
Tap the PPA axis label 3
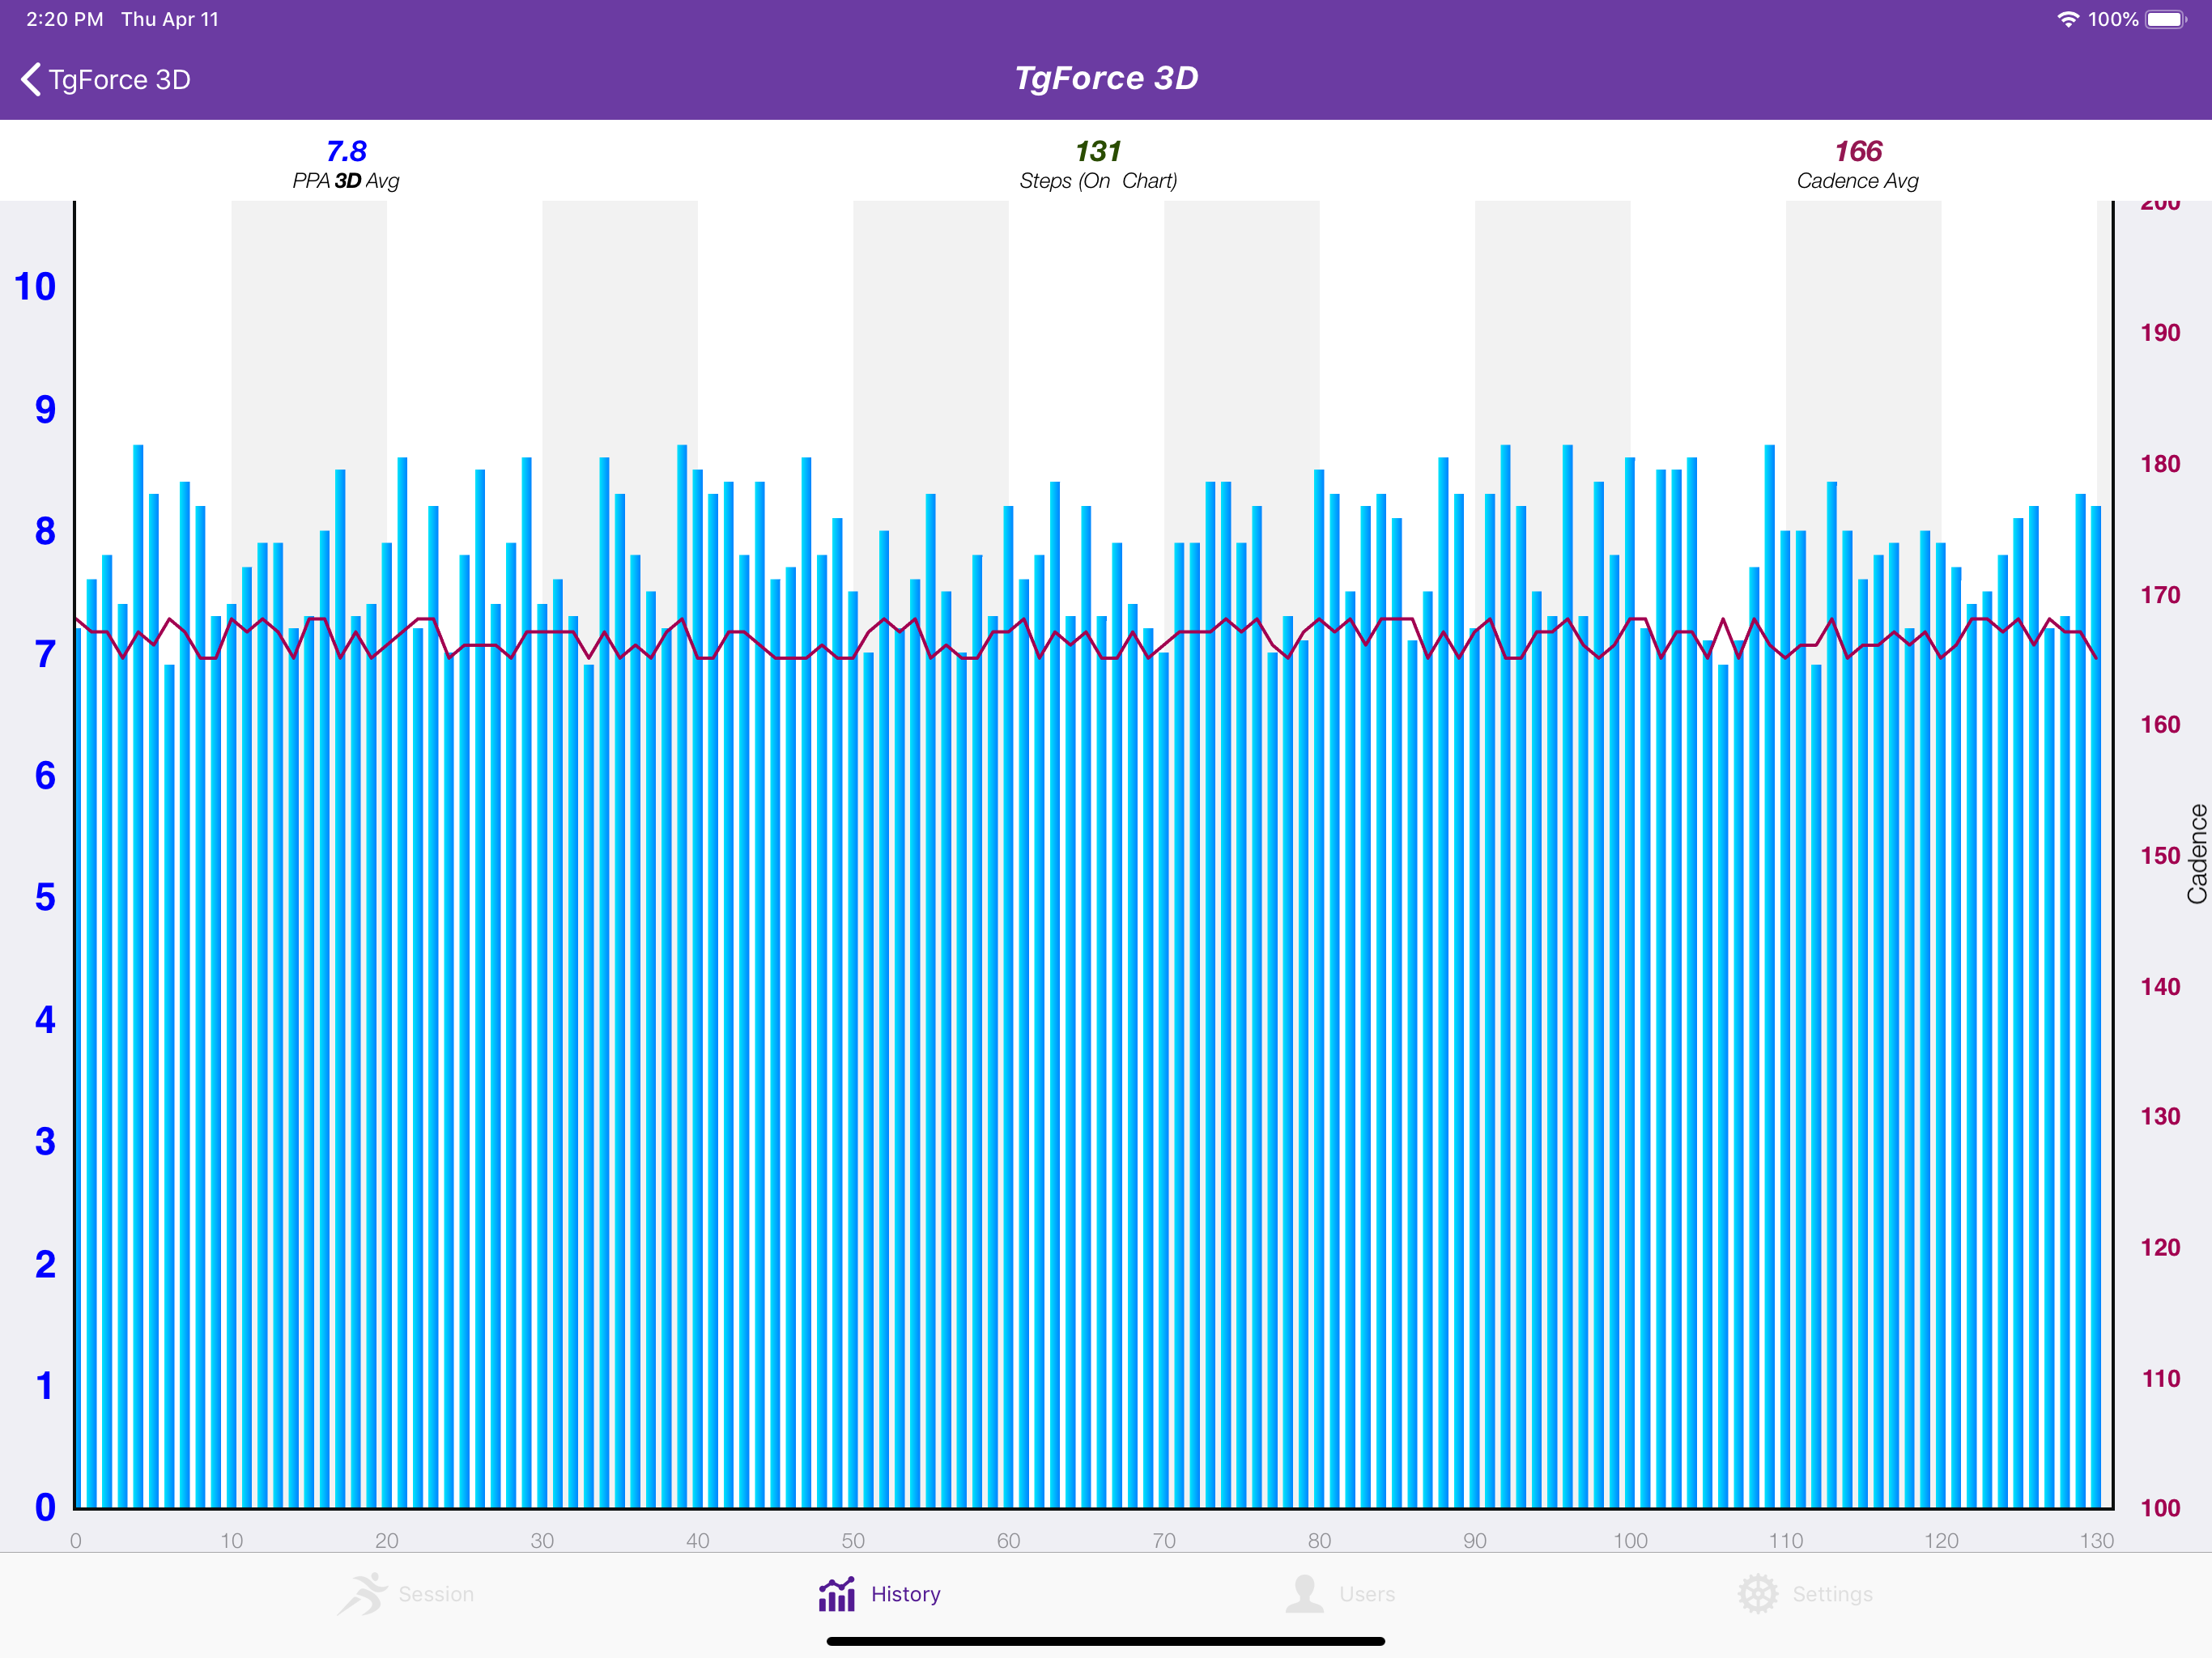[x=45, y=1142]
